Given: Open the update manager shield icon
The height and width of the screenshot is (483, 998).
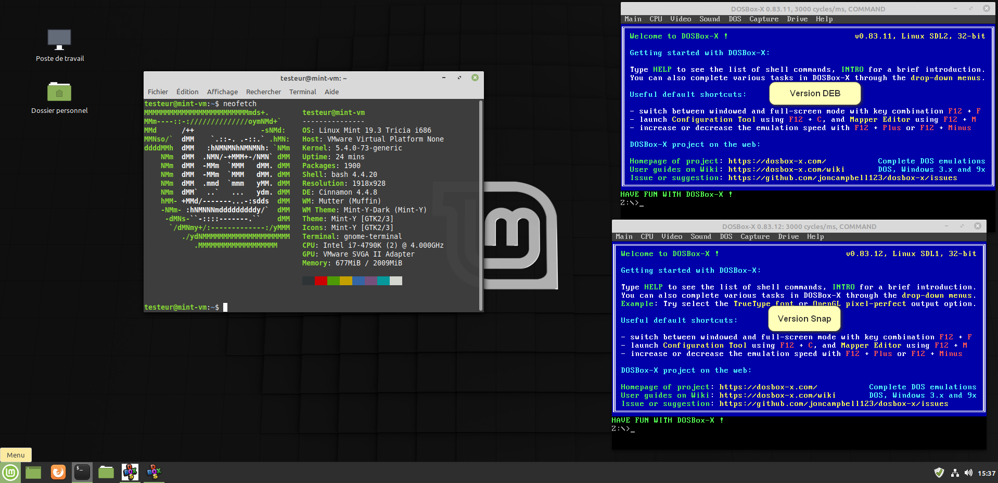Looking at the screenshot, I should [939, 473].
